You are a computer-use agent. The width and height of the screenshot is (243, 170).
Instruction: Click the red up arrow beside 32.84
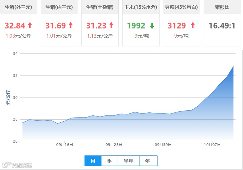pos(30,25)
